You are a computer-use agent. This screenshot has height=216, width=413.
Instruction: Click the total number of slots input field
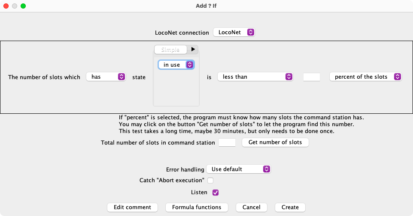tap(227, 142)
